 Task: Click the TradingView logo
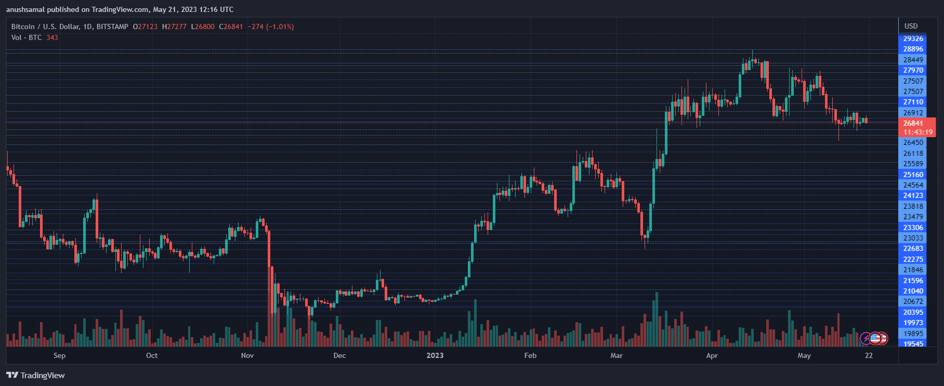coord(35,375)
